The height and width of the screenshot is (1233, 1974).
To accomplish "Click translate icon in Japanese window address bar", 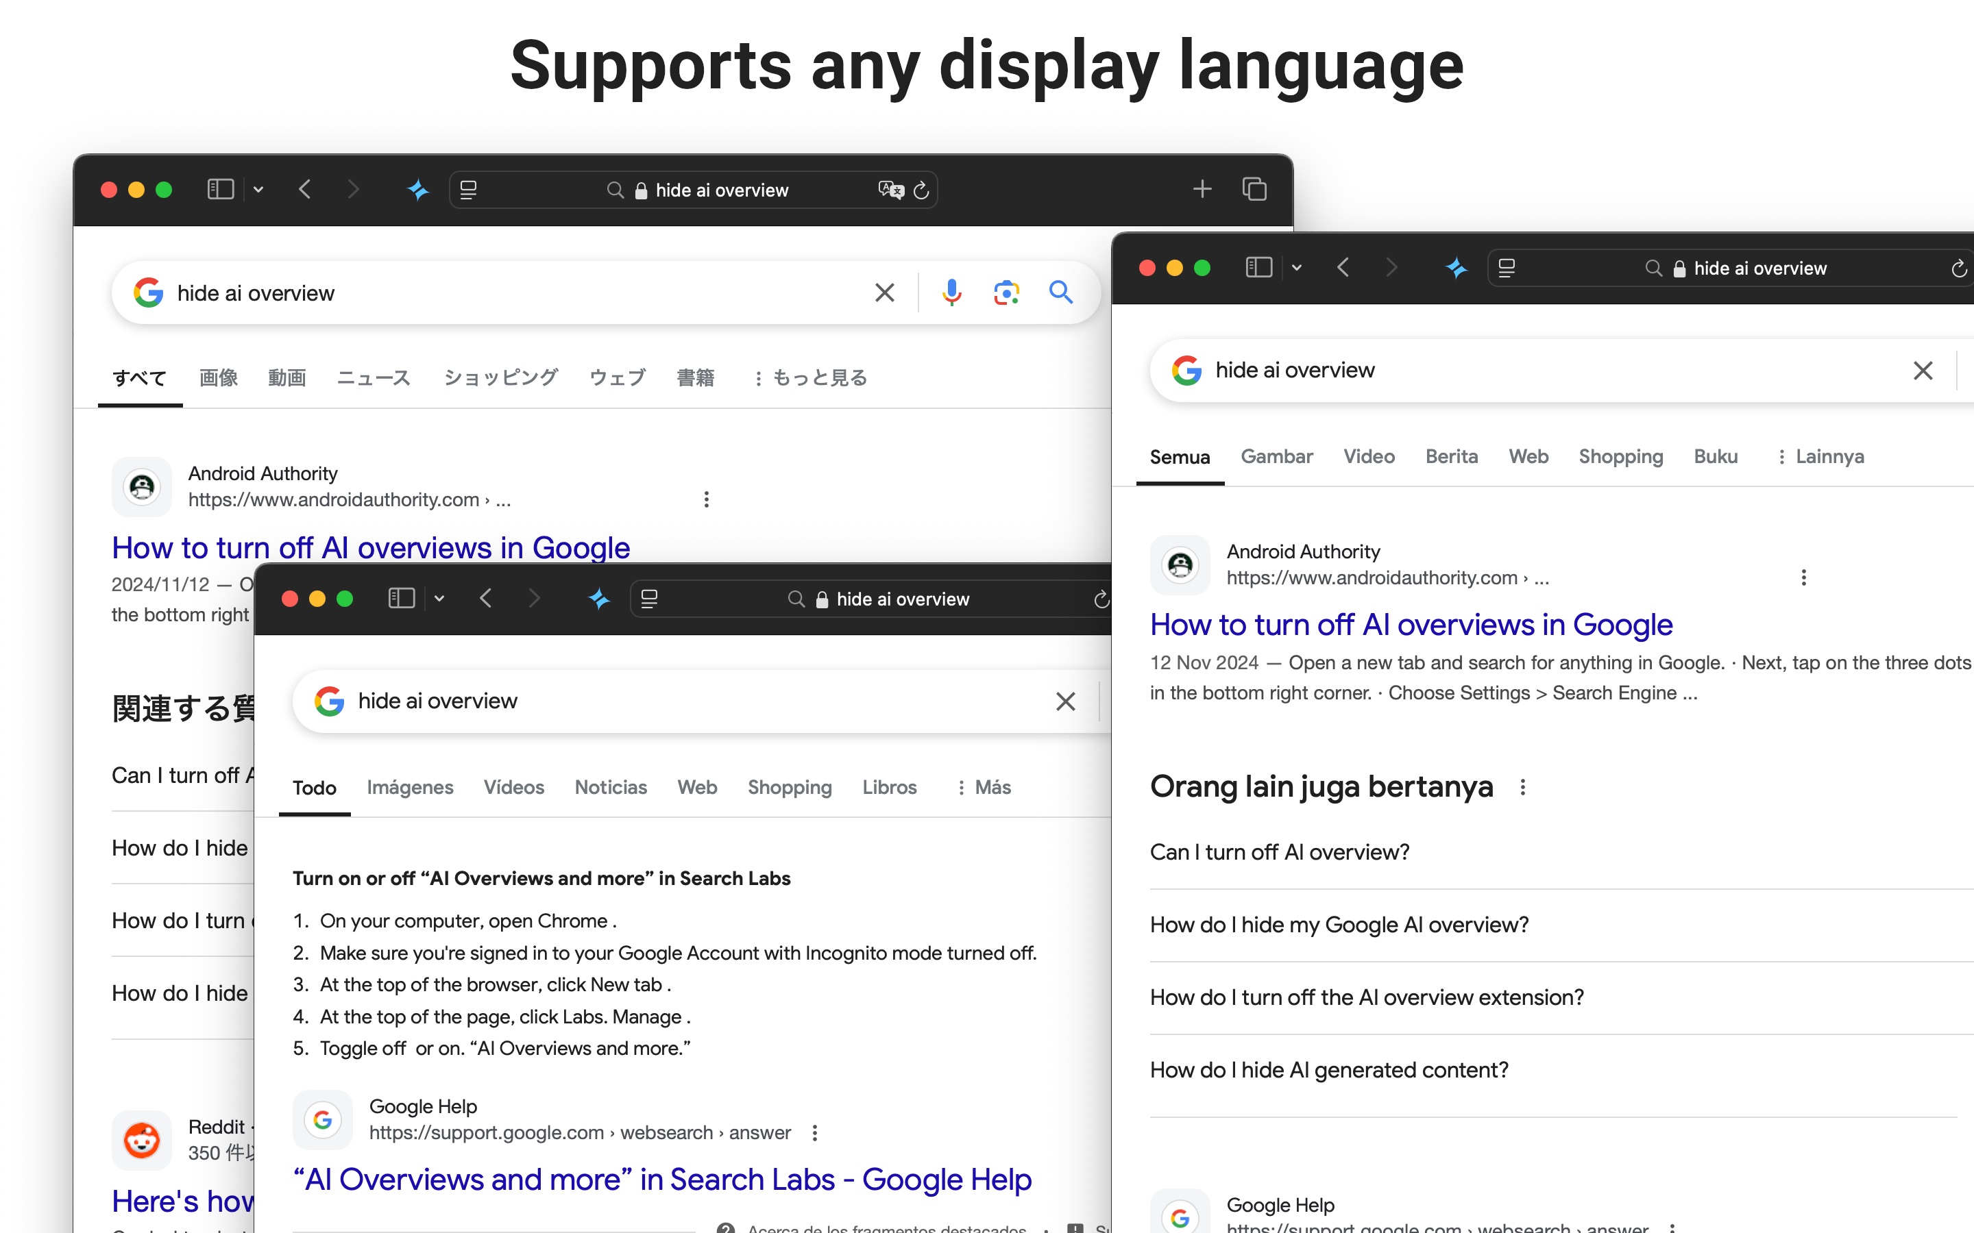I will (x=891, y=190).
